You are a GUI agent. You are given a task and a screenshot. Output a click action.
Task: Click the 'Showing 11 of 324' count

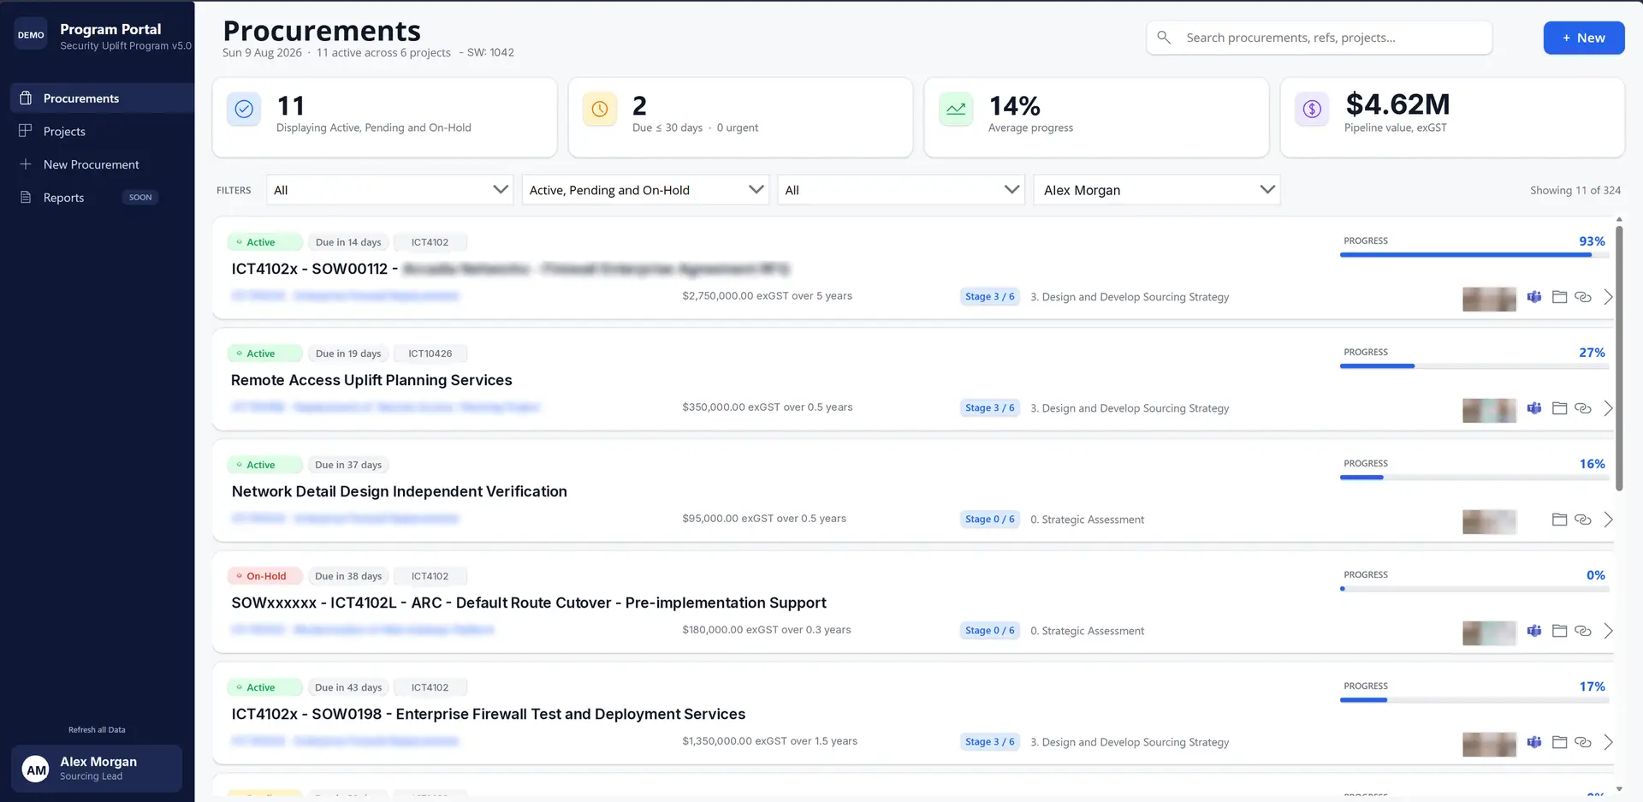coord(1575,190)
